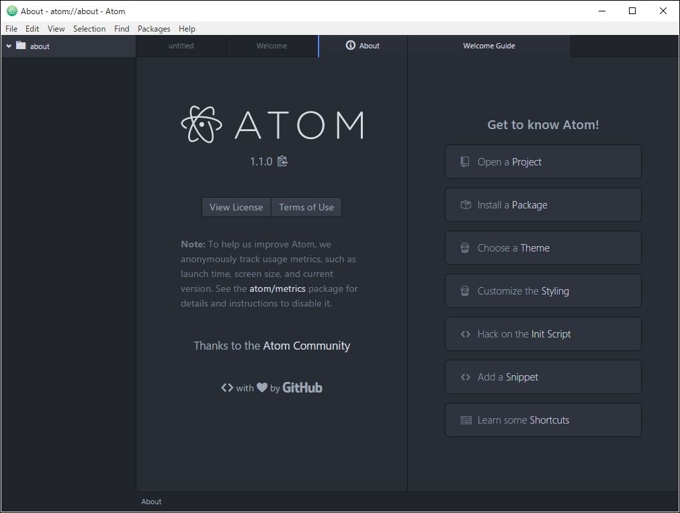Click the clipboard icon beside version 1.1.0
The height and width of the screenshot is (513, 680).
pyautogui.click(x=282, y=161)
